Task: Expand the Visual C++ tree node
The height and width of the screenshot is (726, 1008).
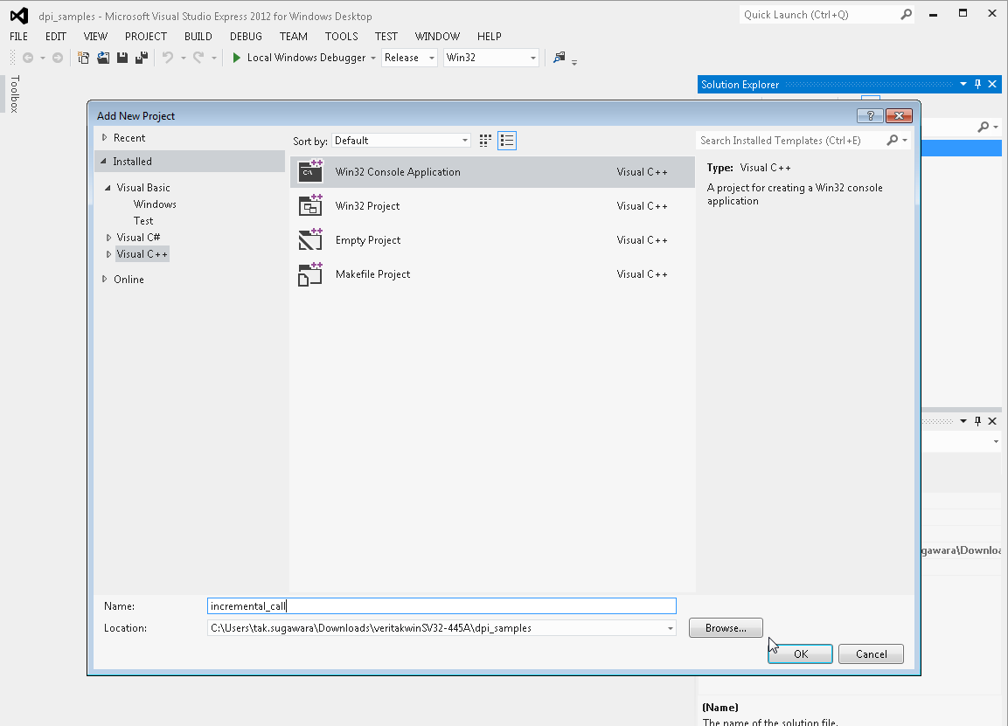Action: point(108,254)
